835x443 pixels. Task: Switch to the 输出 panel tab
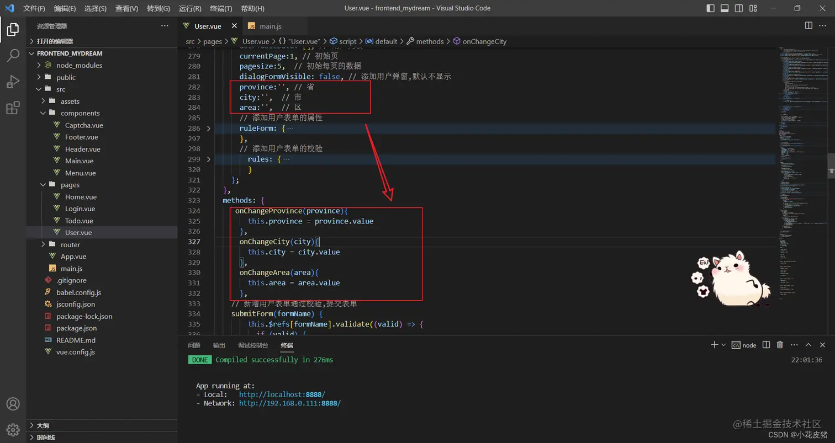coord(219,345)
